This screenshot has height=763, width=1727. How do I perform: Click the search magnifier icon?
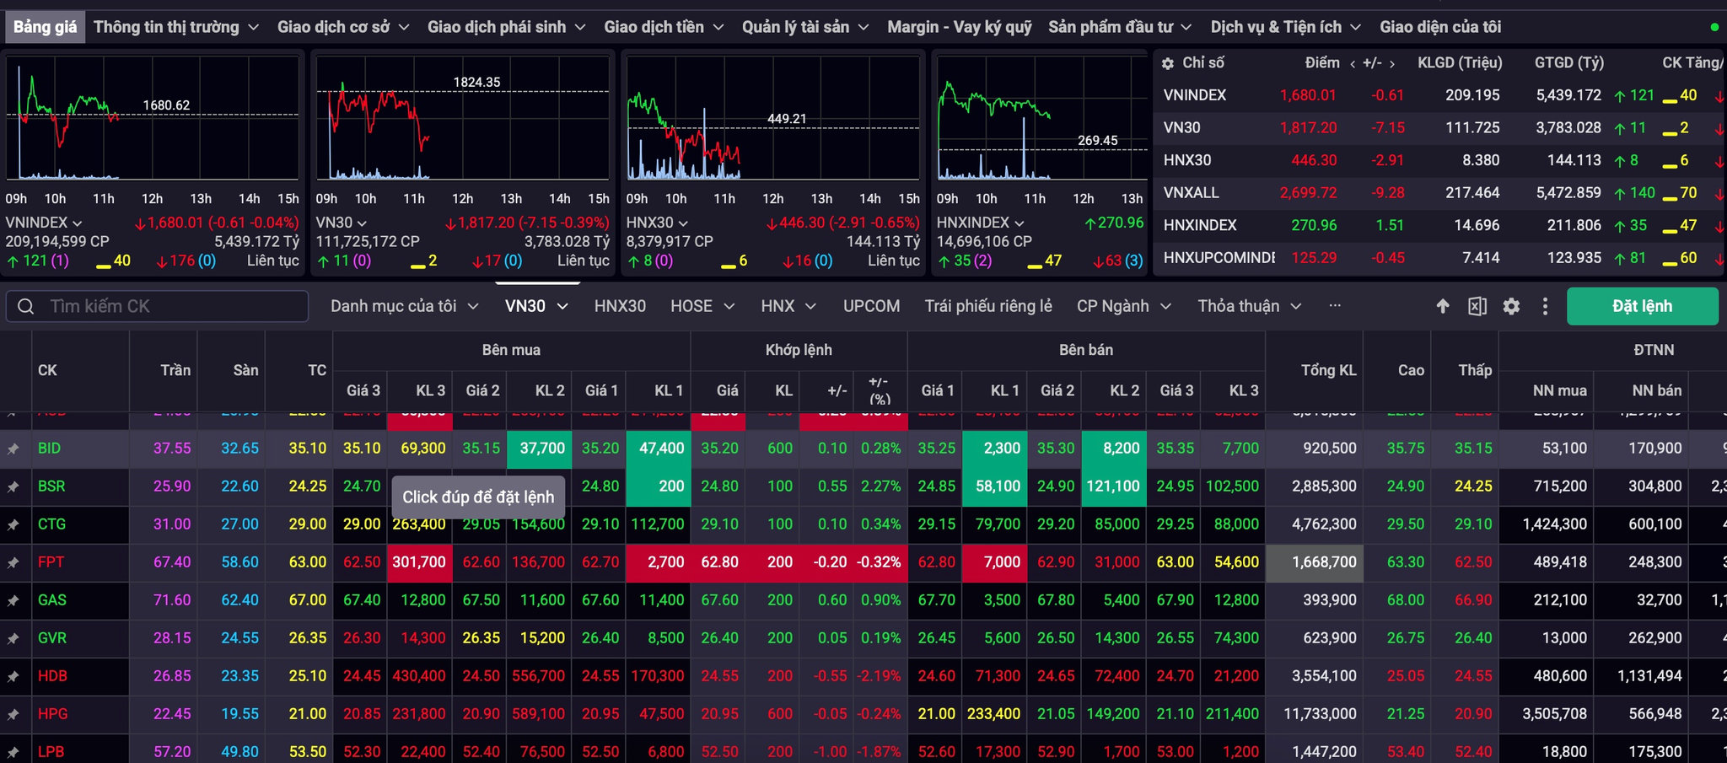pos(26,306)
